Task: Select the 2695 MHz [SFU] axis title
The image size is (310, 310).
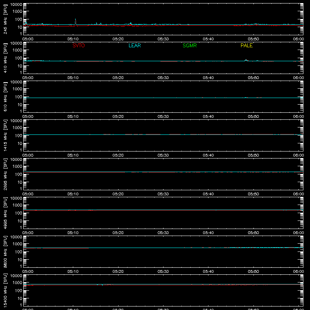Action: [x=5, y=174]
